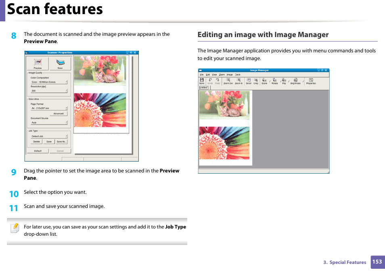Click the Default button in Scanner Properties

point(38,151)
